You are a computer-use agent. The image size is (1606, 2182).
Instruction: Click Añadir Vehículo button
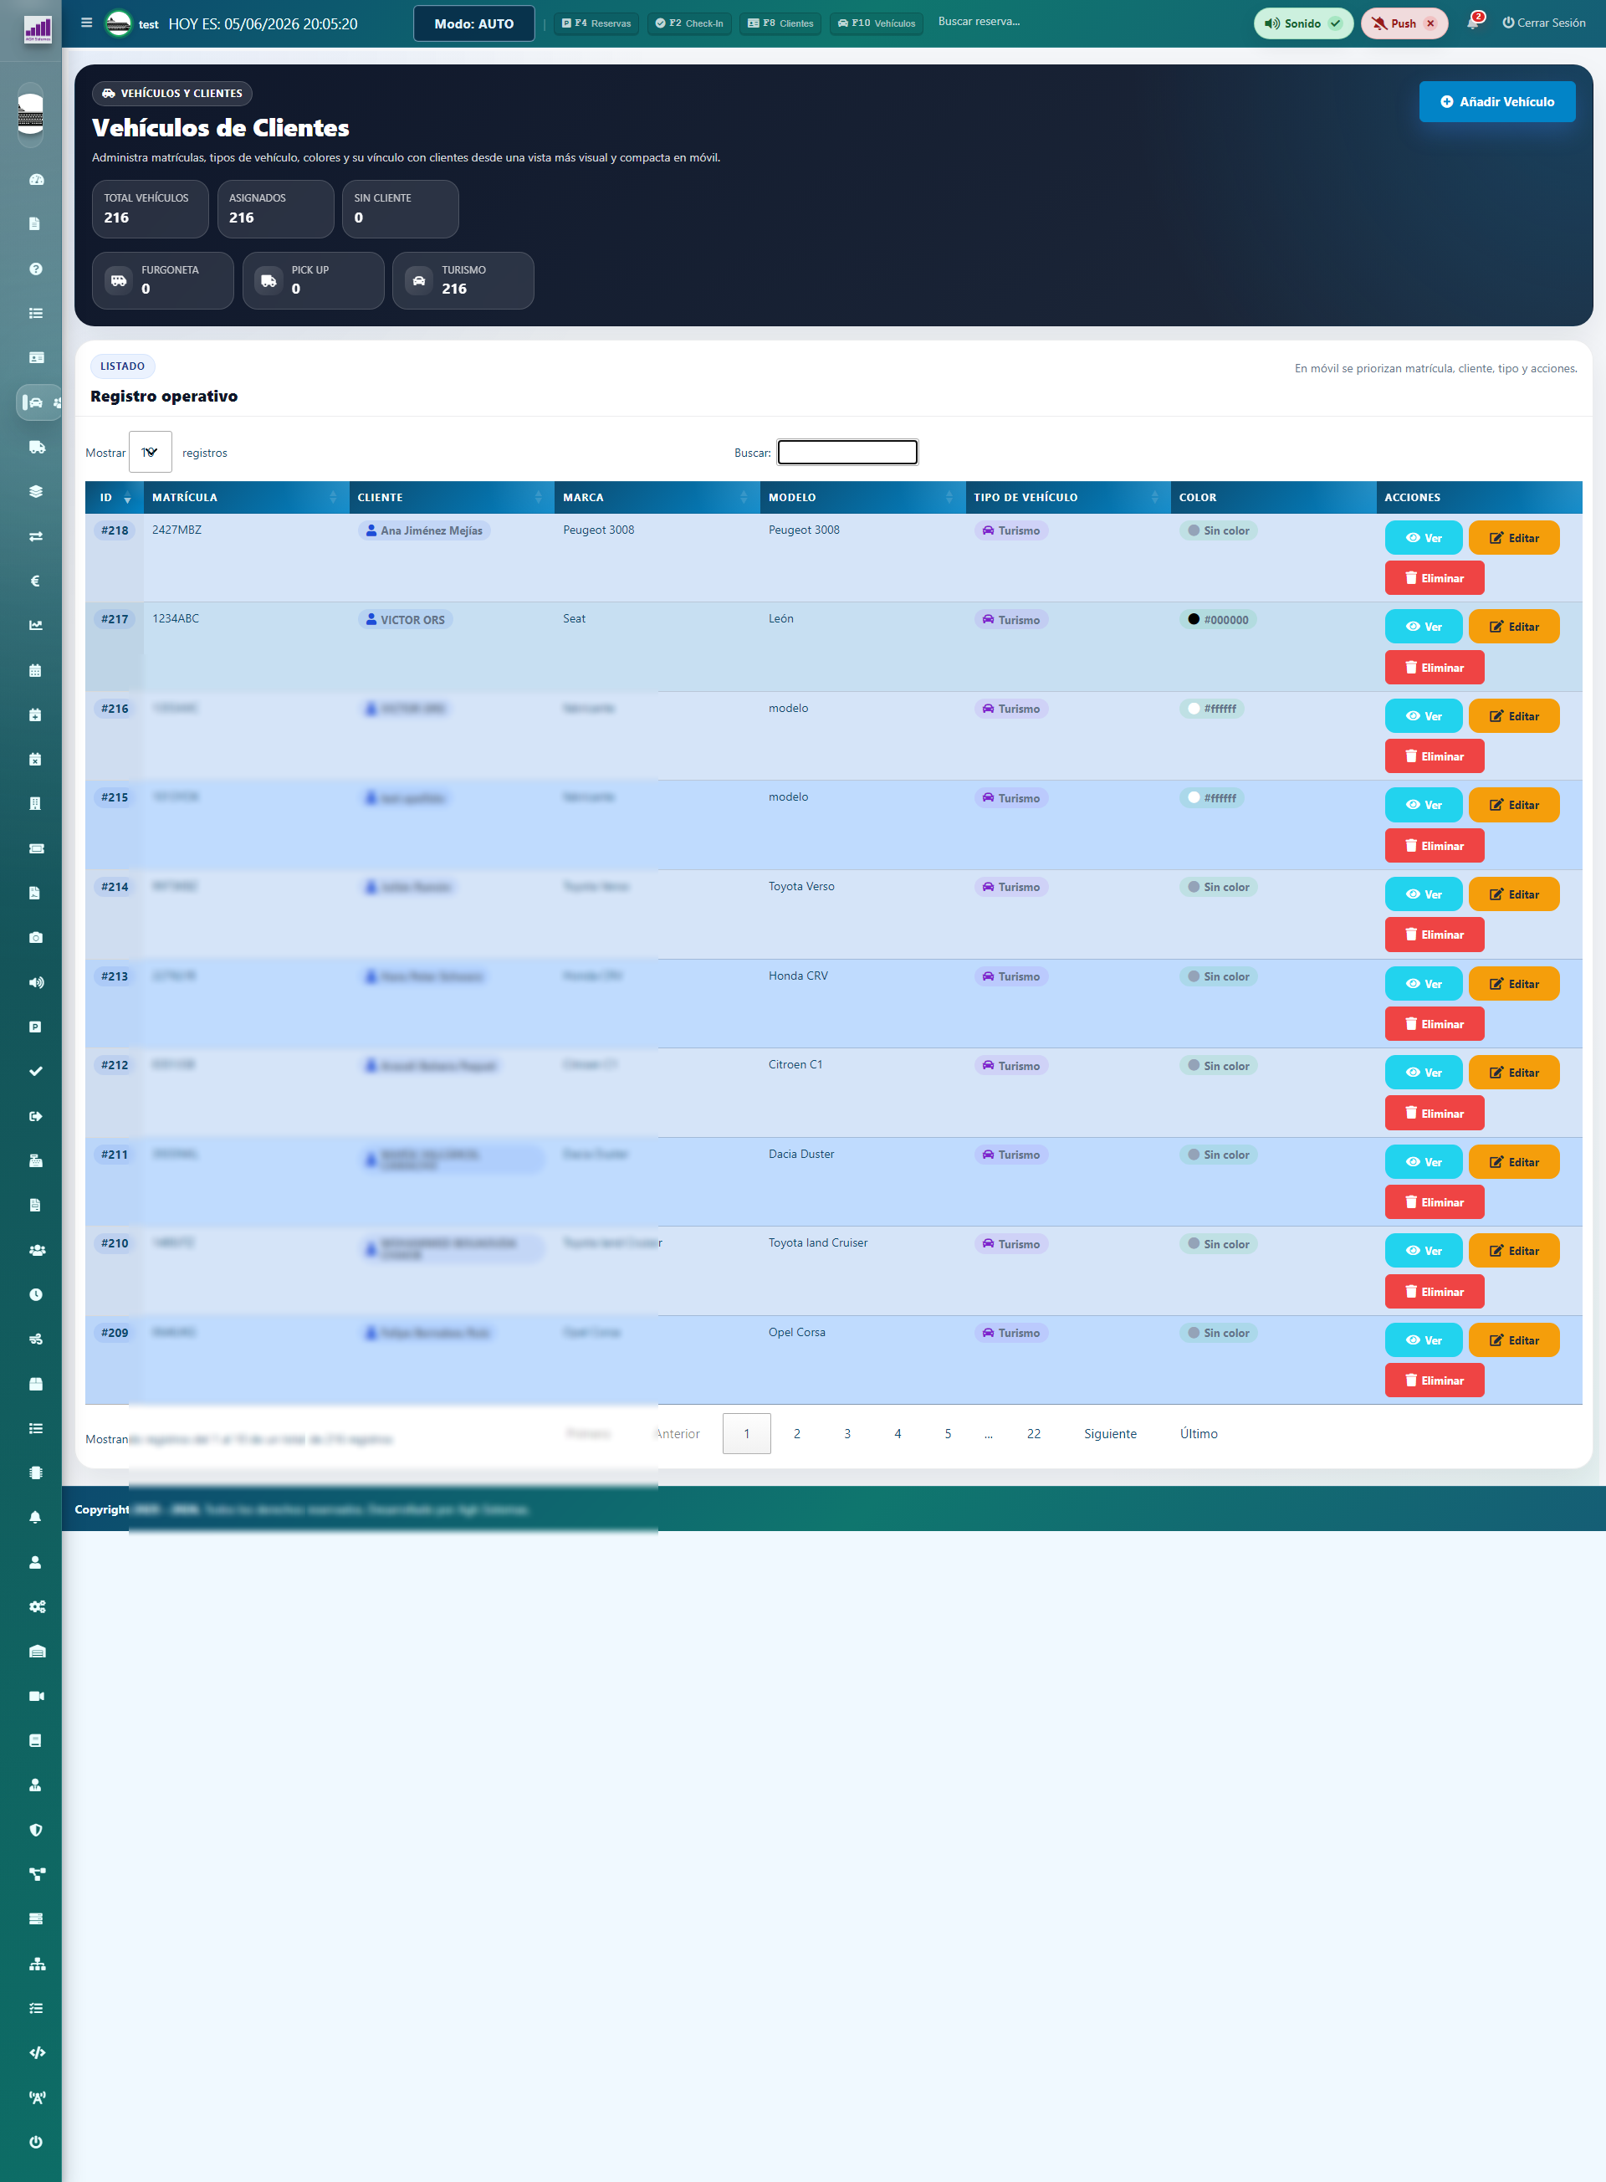pos(1497,102)
